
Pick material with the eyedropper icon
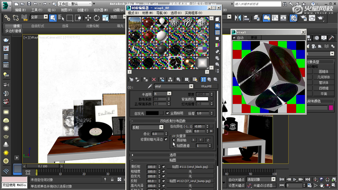[x=150, y=87]
